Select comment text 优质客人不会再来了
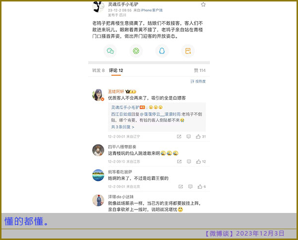The image size is (298, 240). [x=147, y=98]
